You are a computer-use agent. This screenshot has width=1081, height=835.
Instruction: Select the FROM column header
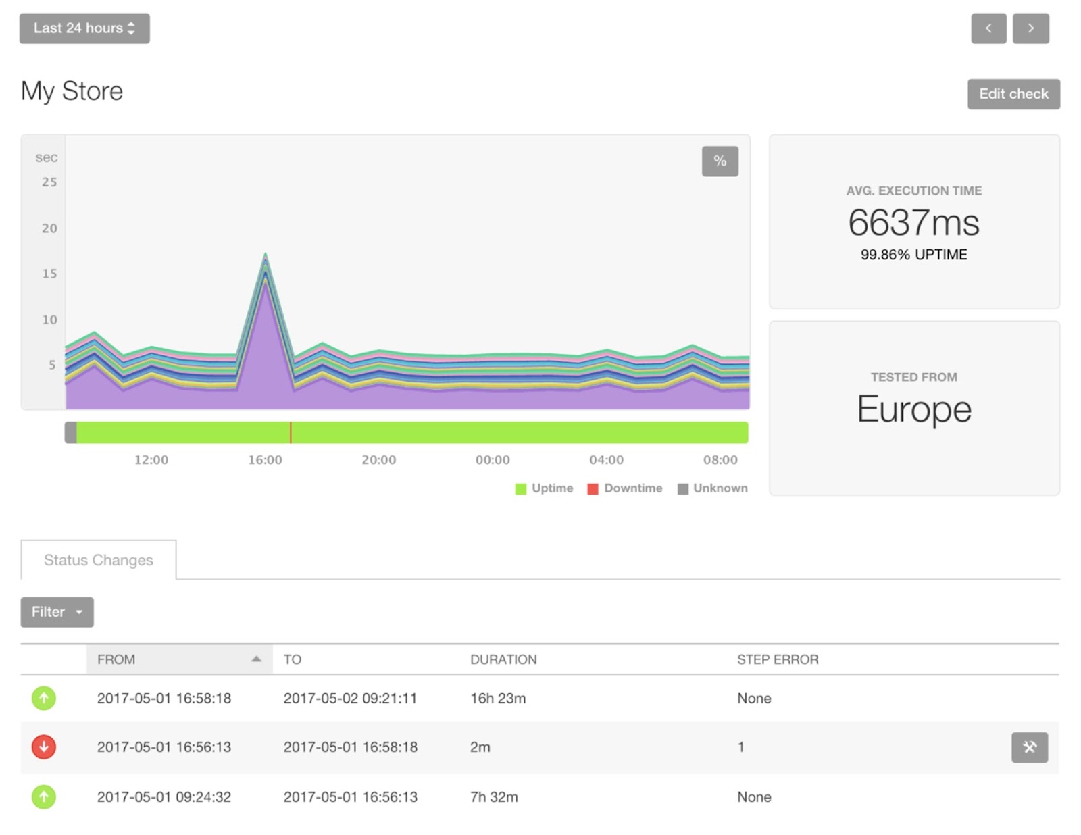117,659
